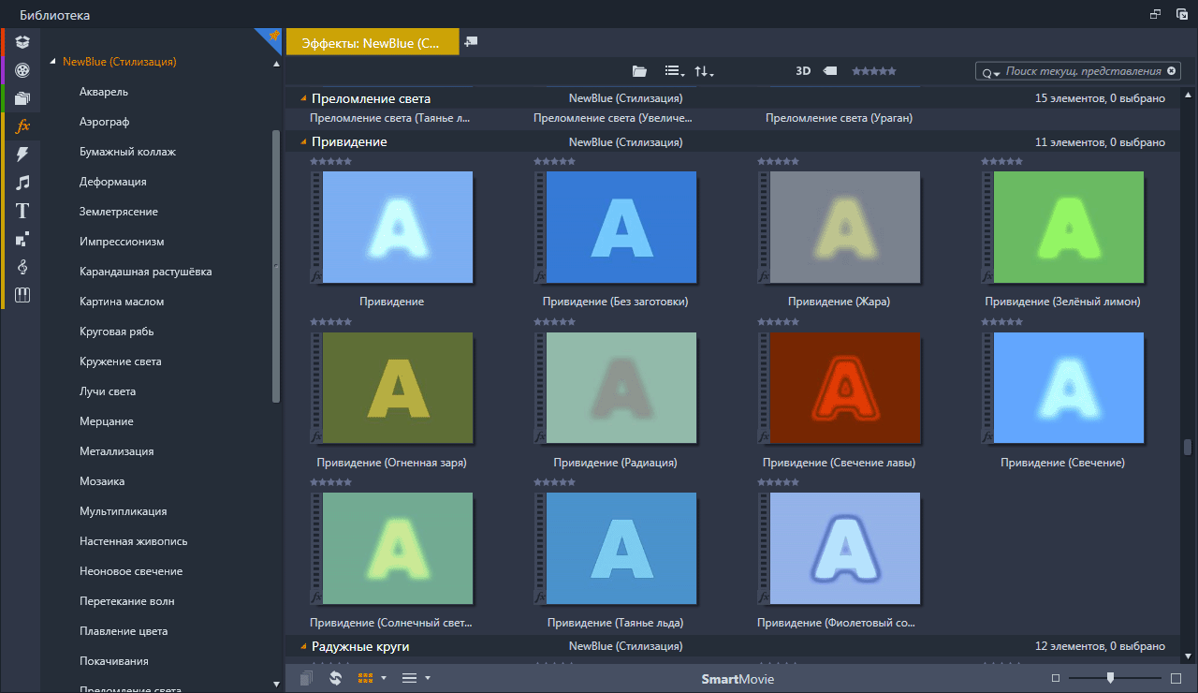Click the large thumbnail size icon
Viewport: 1198px width, 693px height.
coord(1176,678)
